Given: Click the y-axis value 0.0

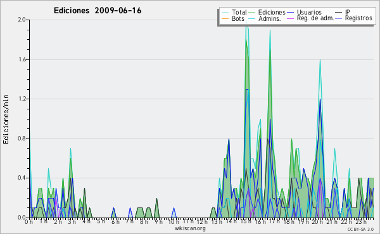Looking at the screenshot, I should 22,218.
